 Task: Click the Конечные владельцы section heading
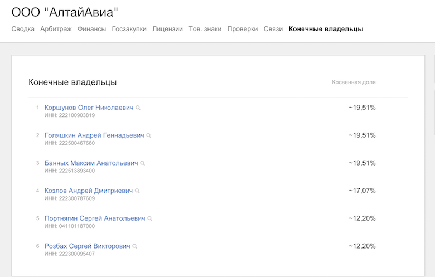[72, 82]
